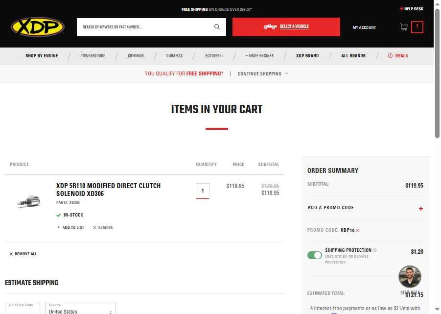Viewport: 441px width, 314px height.
Task: Open XDP Brand menu
Action: pyautogui.click(x=307, y=56)
